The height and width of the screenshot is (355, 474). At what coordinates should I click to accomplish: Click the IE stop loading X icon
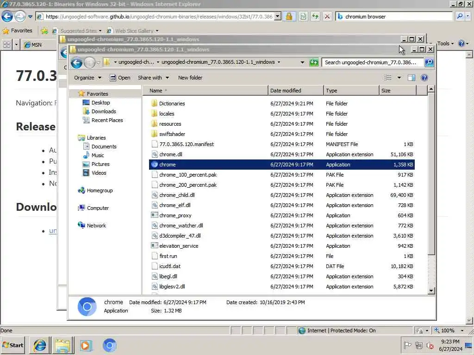pyautogui.click(x=327, y=16)
